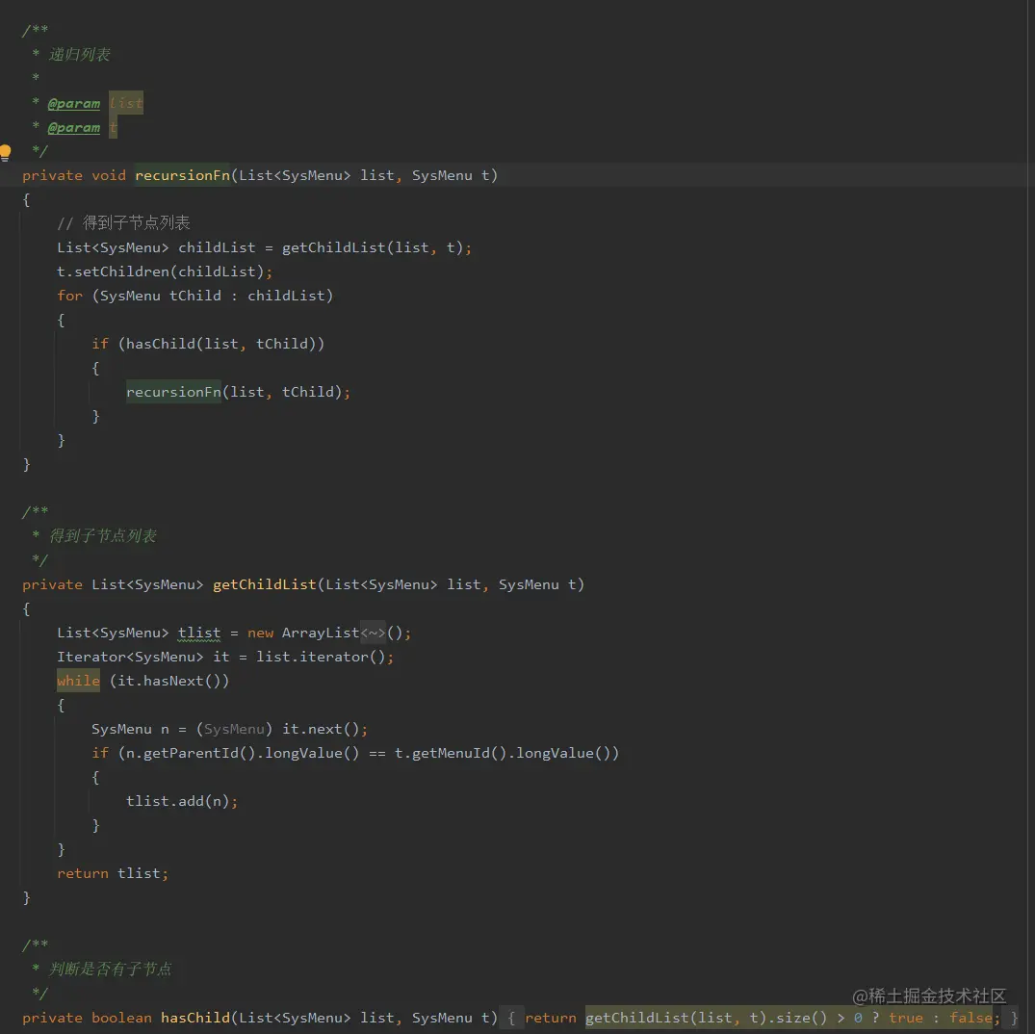Select the highlighted 'list' Javadoc parameter name
1035x1034 pixels.
[126, 103]
